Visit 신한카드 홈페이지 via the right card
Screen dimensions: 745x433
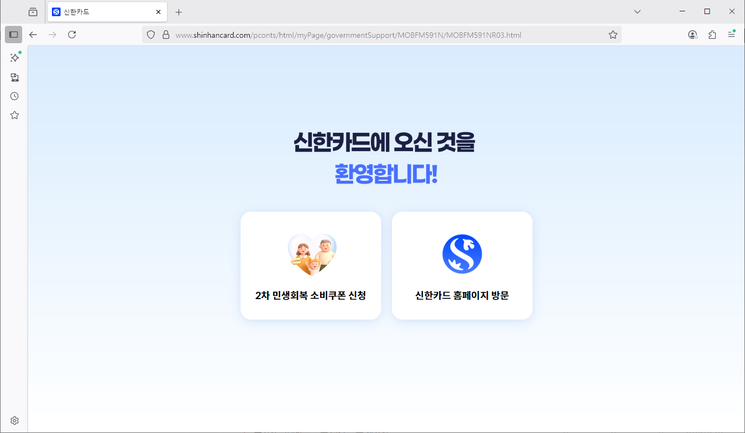click(x=462, y=265)
